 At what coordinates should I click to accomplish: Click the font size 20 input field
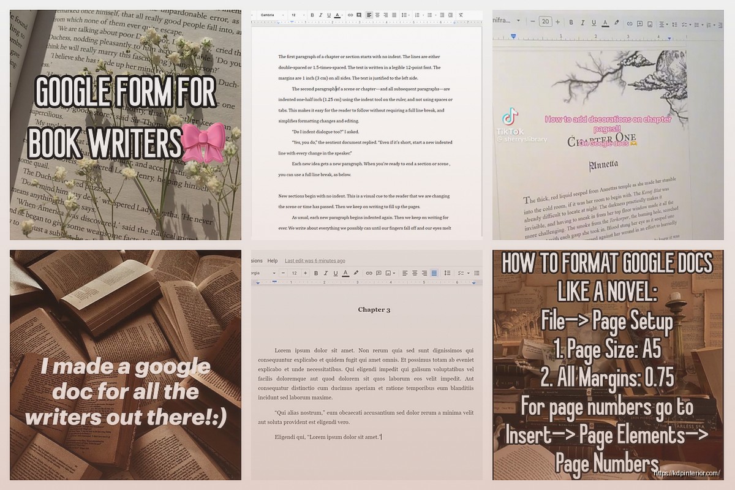(x=545, y=22)
